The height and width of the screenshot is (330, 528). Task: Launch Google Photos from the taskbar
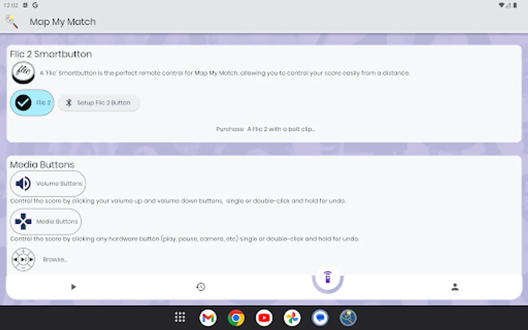coord(292,318)
